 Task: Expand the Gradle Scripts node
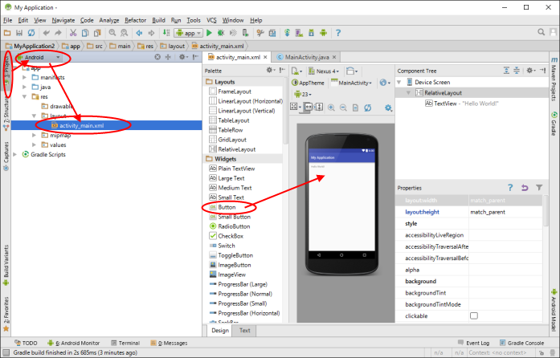click(x=15, y=154)
